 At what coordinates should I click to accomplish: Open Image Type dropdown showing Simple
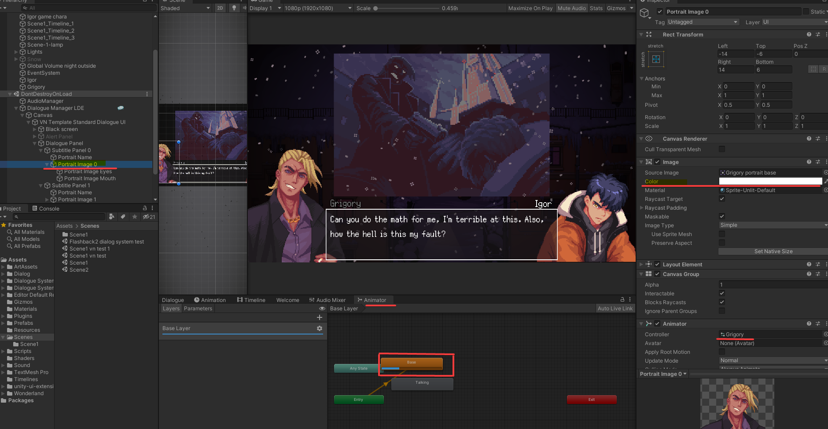[773, 225]
